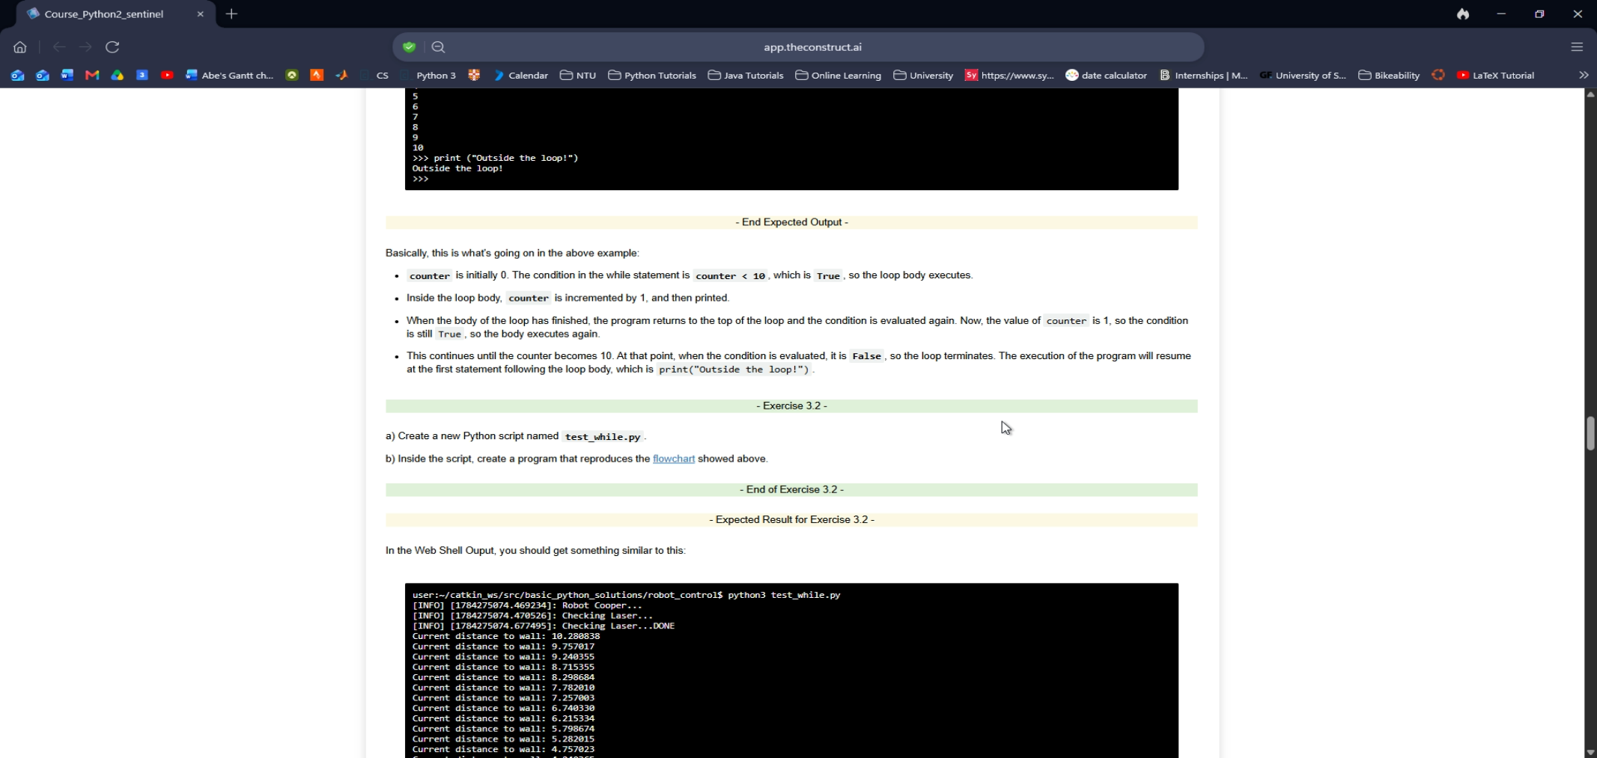
Task: Open the LaTeX Tutorial bookmark
Action: 1496,75
